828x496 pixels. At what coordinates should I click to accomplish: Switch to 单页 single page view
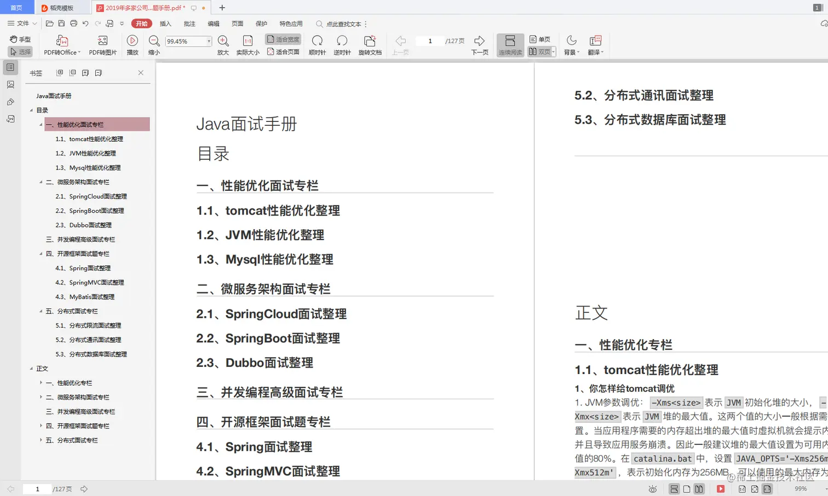pos(540,39)
